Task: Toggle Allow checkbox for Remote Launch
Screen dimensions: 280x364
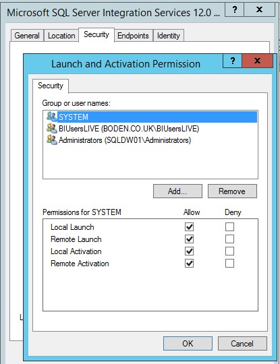Action: click(189, 239)
